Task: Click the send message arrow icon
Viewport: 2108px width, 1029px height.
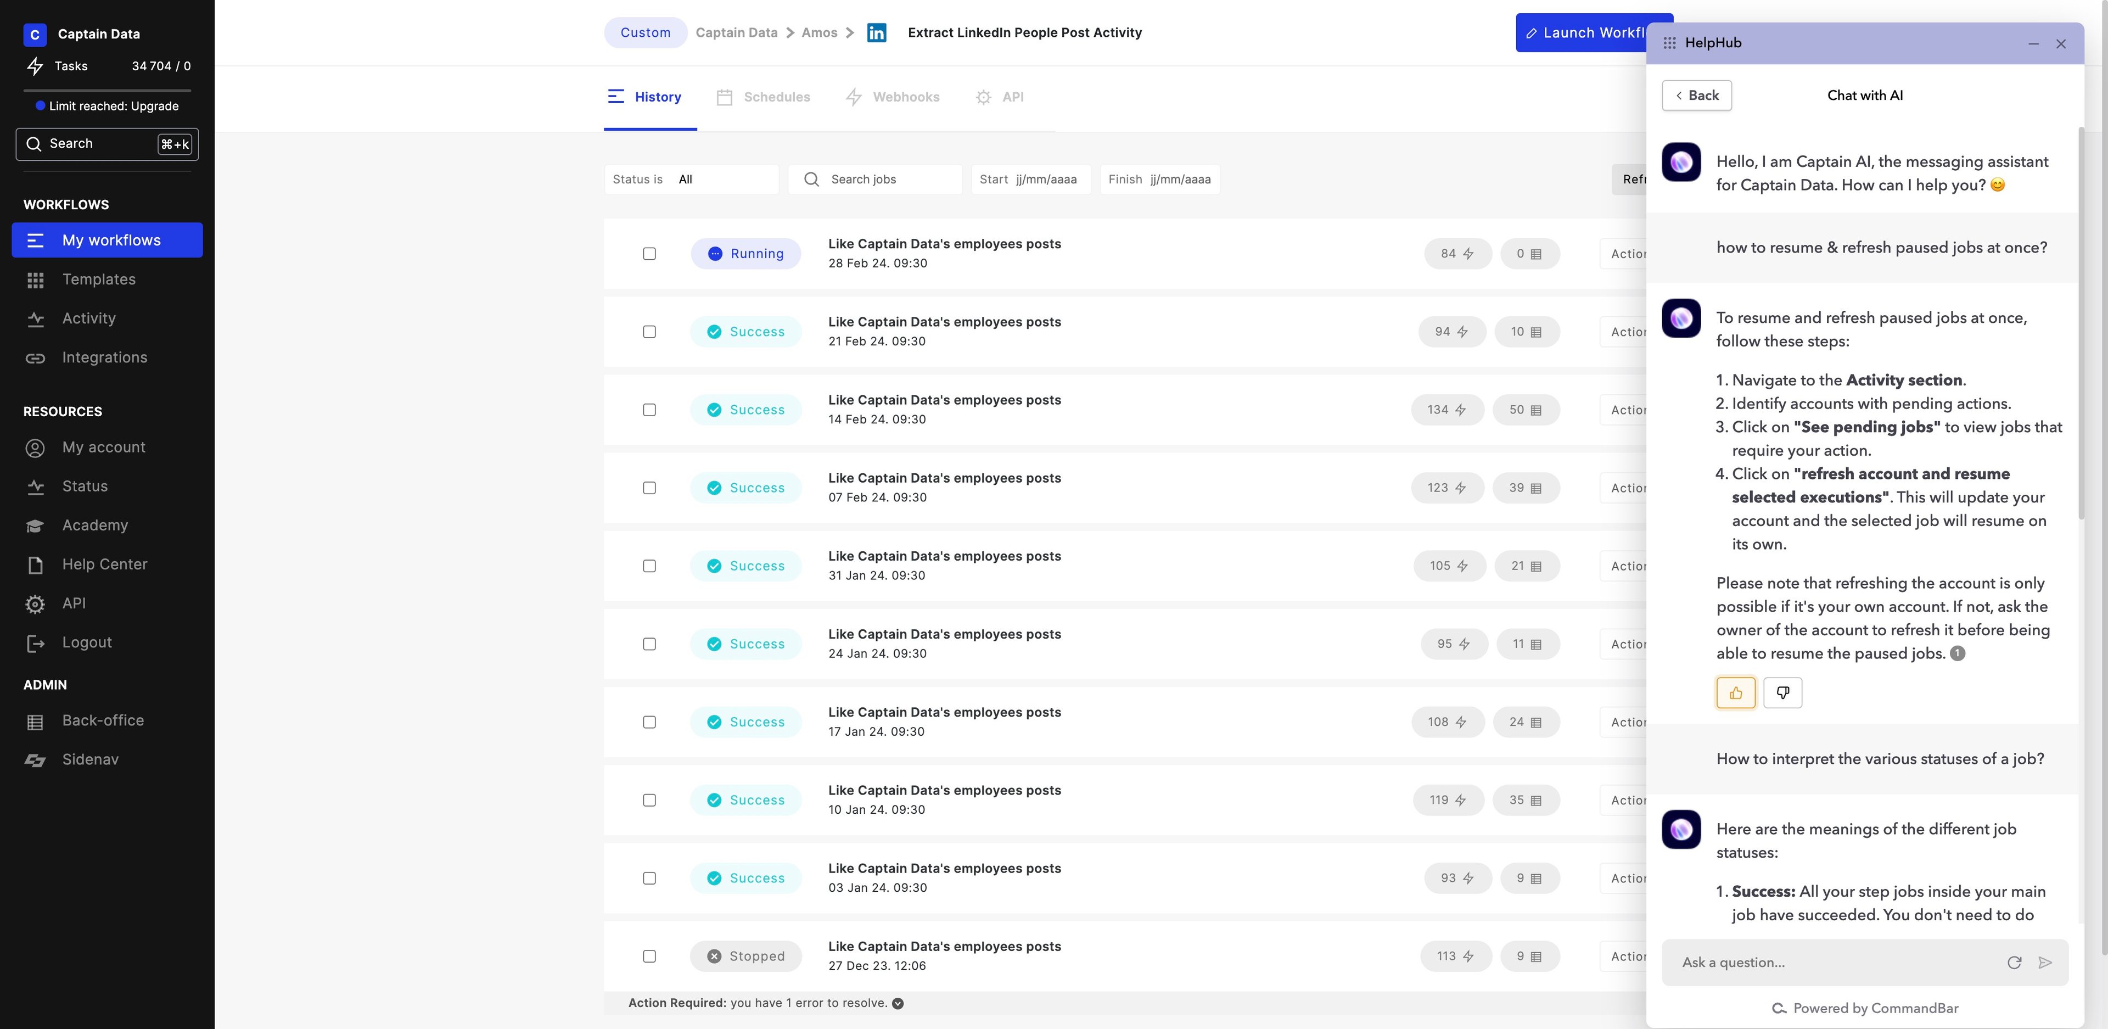Action: (x=2045, y=962)
